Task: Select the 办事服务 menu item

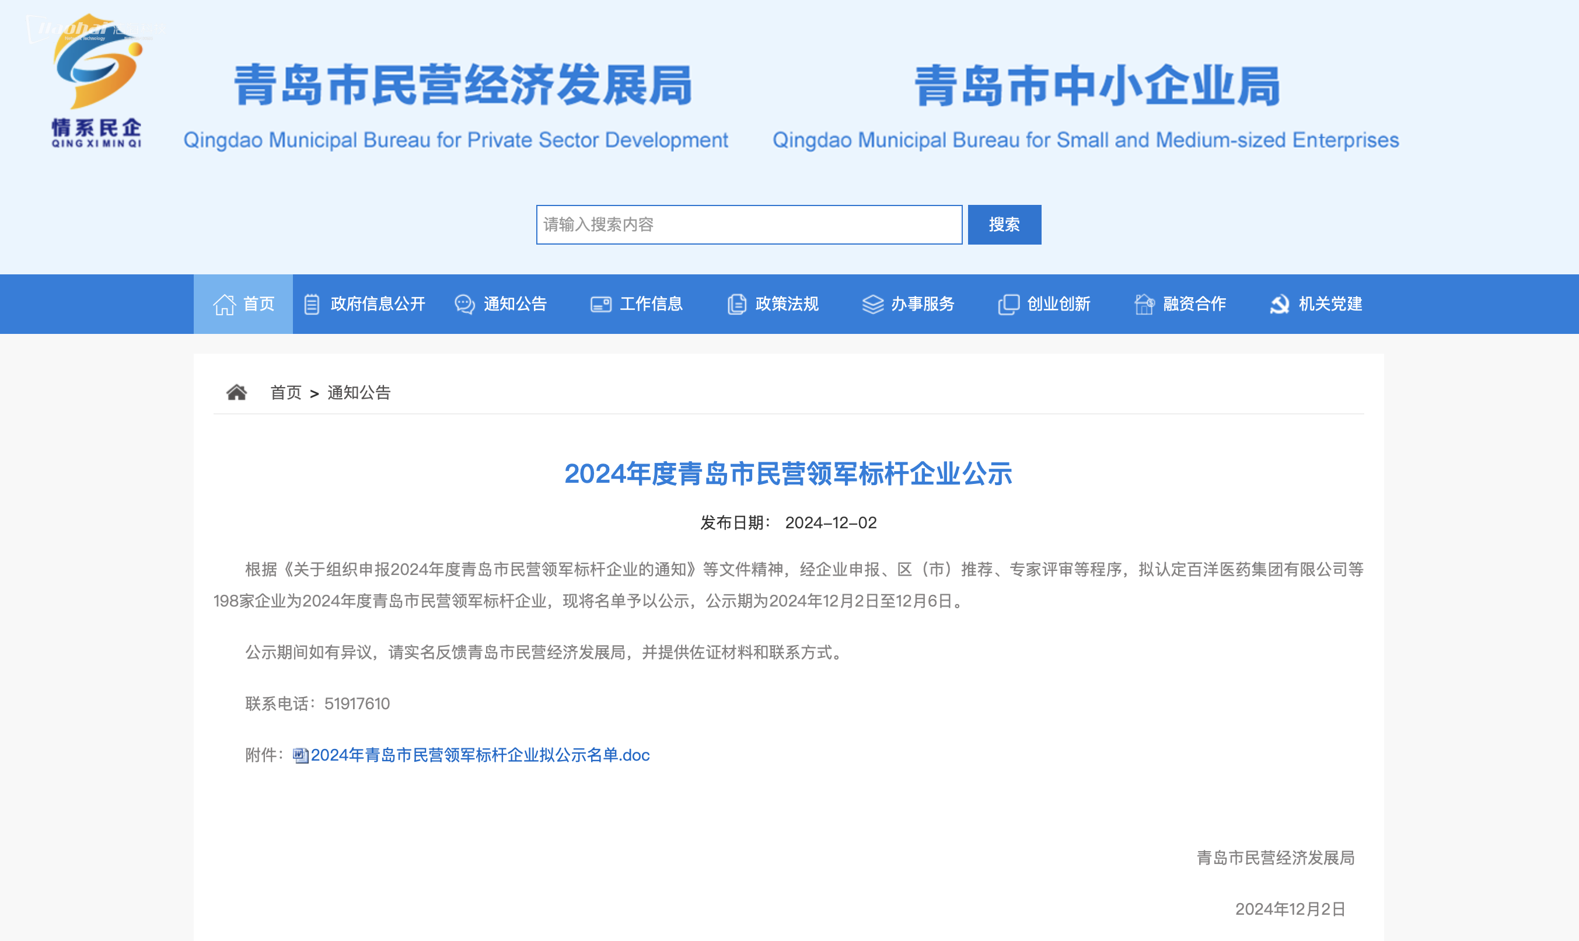Action: pos(923,304)
